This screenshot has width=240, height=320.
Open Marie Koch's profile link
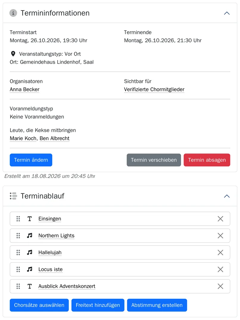coord(23,139)
